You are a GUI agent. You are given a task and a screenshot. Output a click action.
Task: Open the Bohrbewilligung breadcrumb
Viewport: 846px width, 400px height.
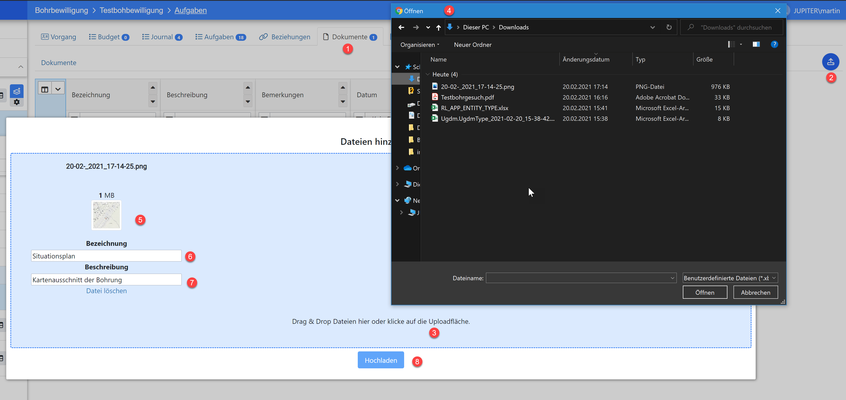tap(61, 10)
